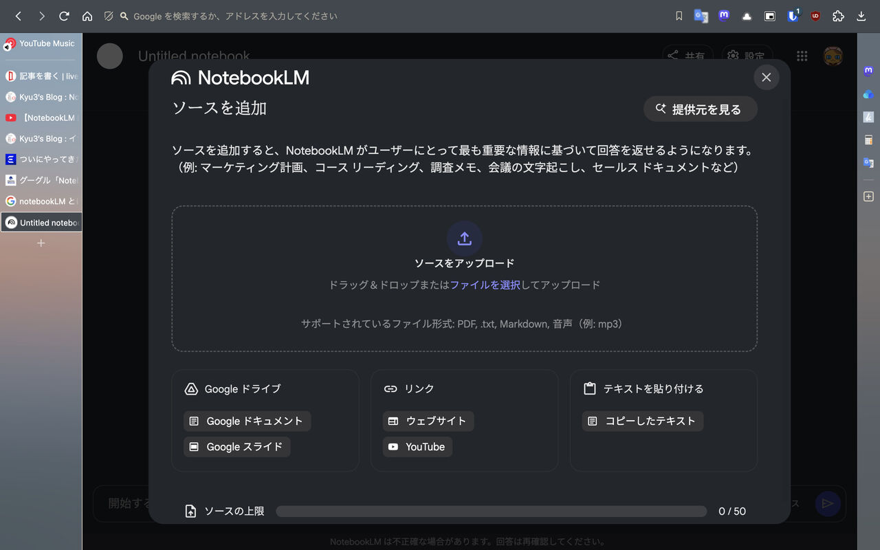Click the NotebookLM logo in the dialog
The width and height of the screenshot is (880, 550).
tap(241, 78)
